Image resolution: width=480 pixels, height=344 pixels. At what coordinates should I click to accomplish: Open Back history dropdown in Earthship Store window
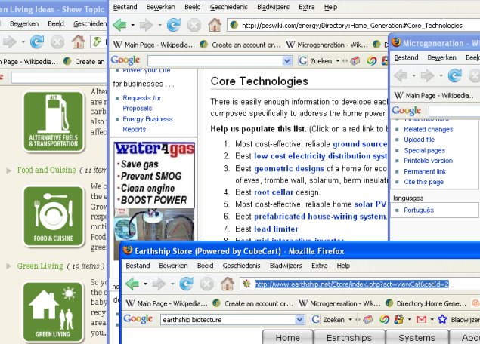(145, 284)
